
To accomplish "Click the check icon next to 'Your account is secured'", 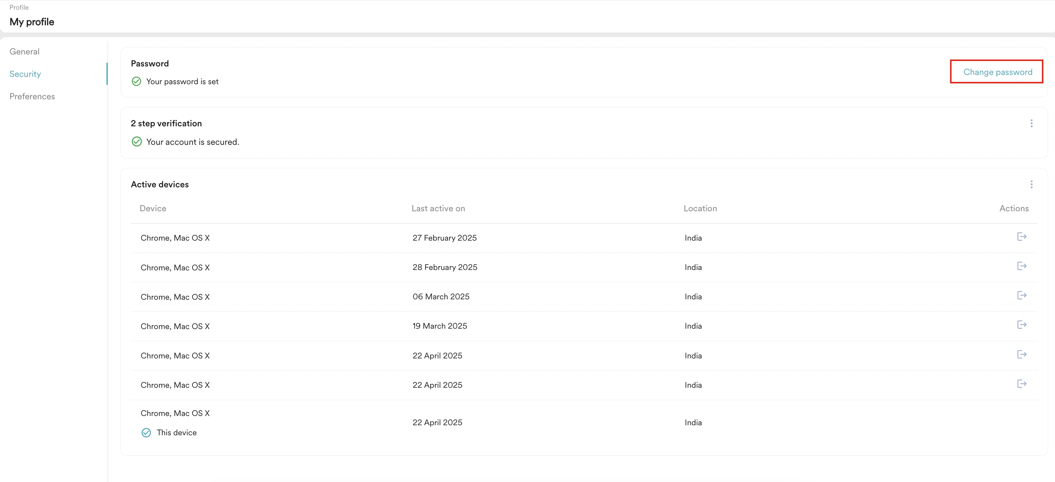I will pyautogui.click(x=137, y=141).
